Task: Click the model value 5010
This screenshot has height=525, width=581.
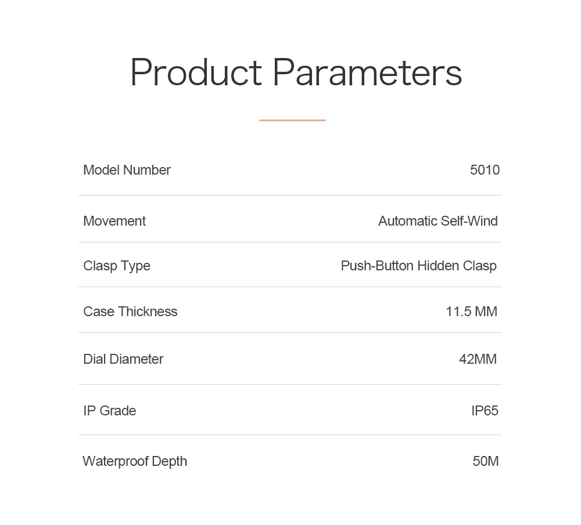Action: click(485, 170)
